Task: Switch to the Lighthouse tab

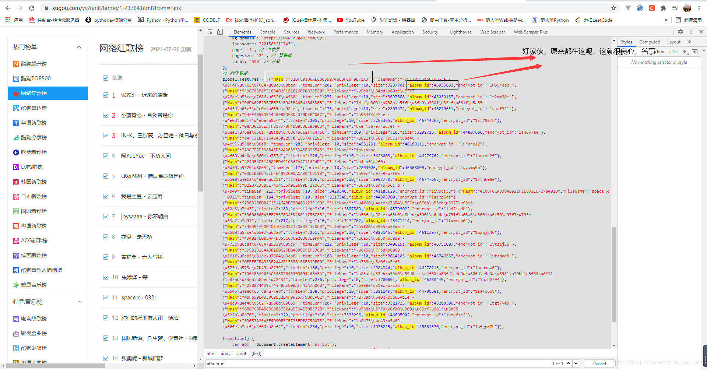Action: [x=461, y=32]
